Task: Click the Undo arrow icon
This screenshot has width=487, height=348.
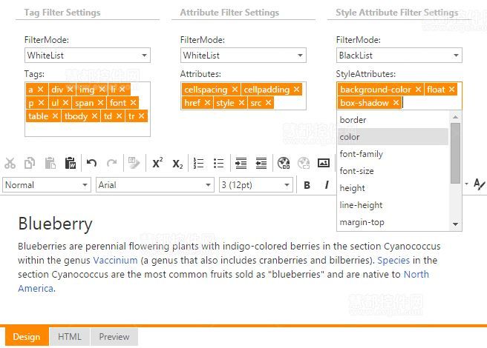Action: (x=91, y=164)
